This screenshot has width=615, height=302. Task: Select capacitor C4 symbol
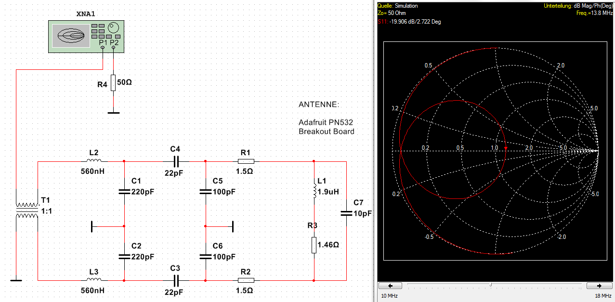[175, 161]
